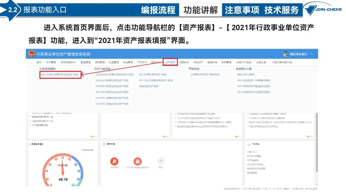
Task: Open the 卡片管理 menu
Action: click(51, 62)
